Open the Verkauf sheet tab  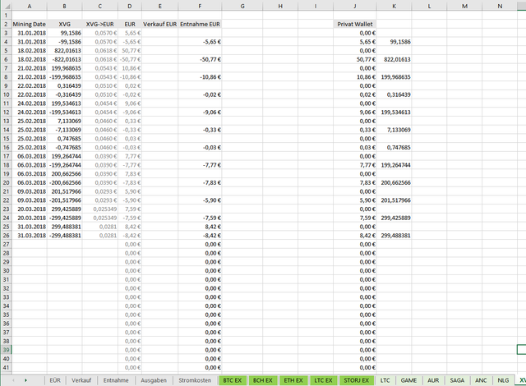(x=81, y=380)
